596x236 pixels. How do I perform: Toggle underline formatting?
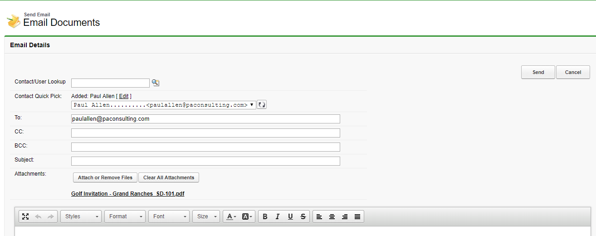(290, 216)
